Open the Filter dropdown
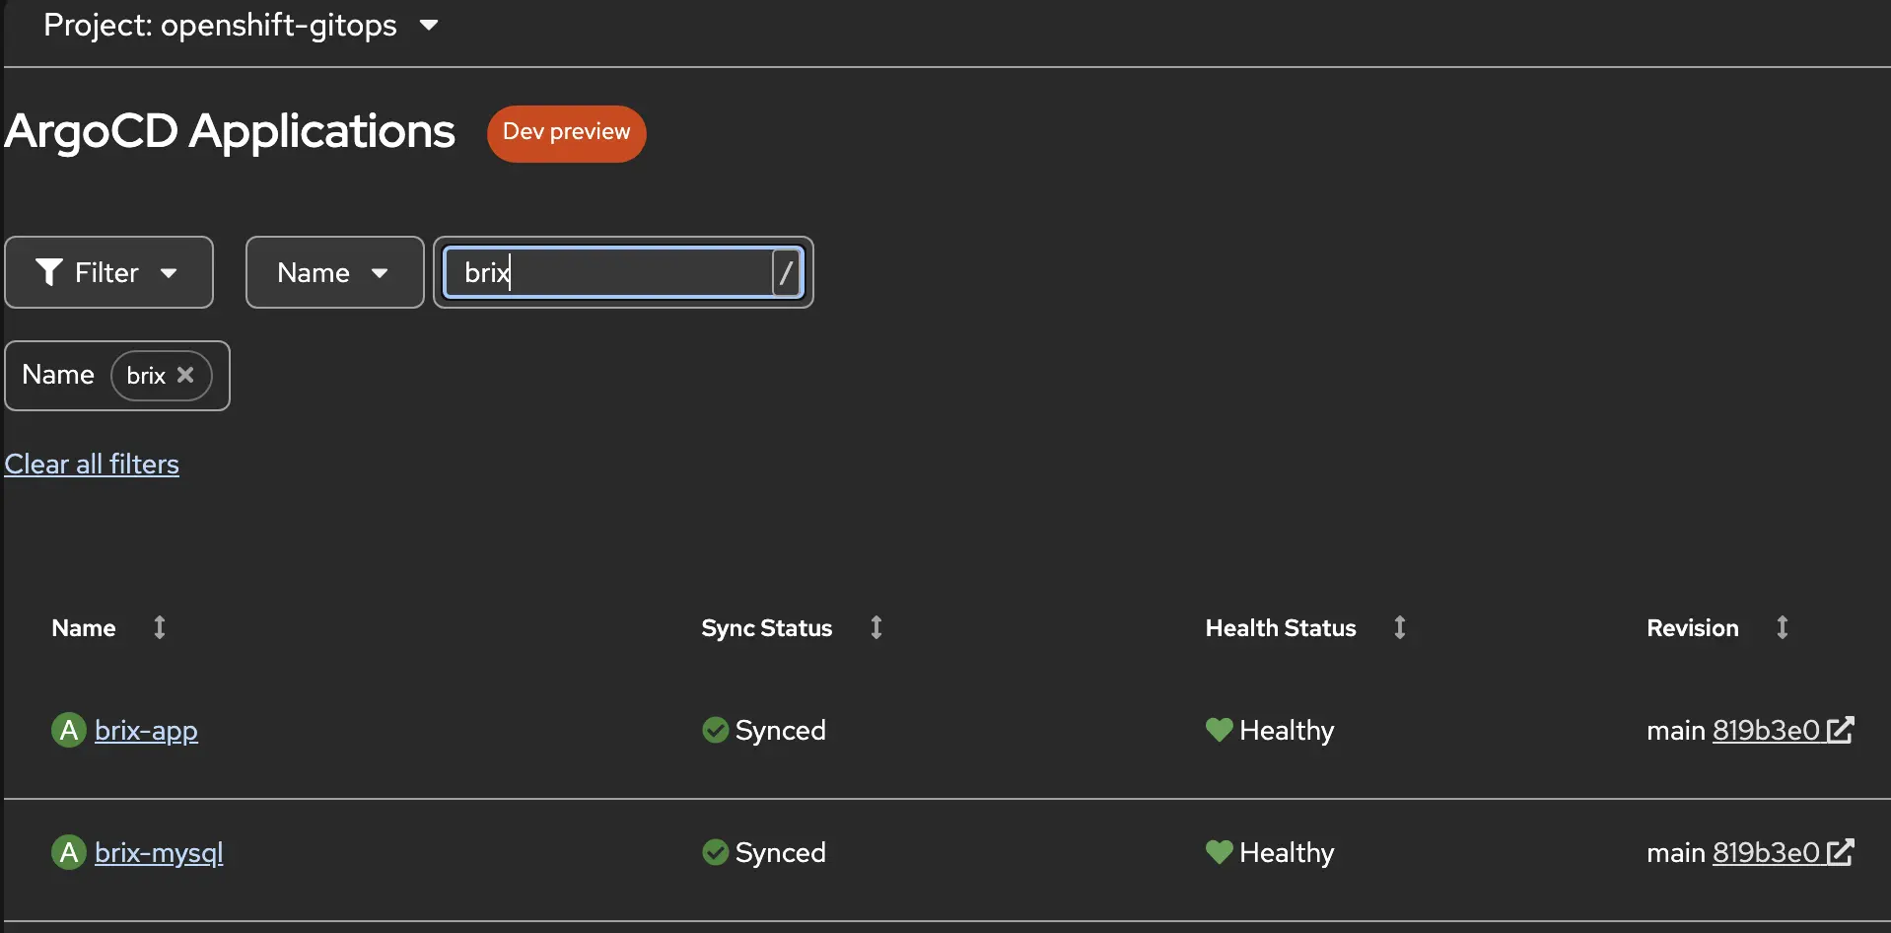The height and width of the screenshot is (933, 1891). (x=108, y=272)
